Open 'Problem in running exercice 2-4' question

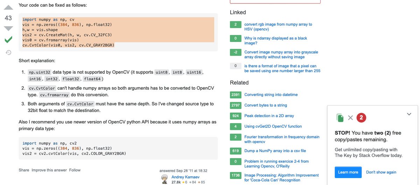point(276,164)
